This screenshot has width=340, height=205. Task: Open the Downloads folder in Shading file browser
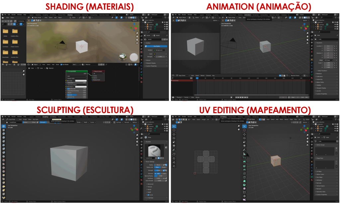[5, 53]
